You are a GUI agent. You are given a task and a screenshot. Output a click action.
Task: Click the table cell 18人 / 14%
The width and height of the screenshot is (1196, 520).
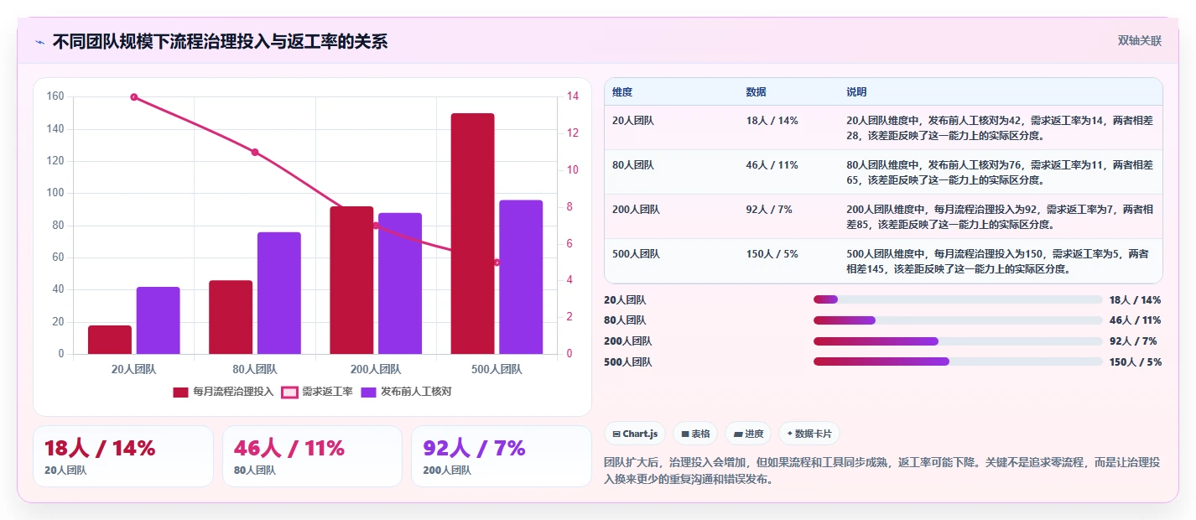tap(772, 121)
